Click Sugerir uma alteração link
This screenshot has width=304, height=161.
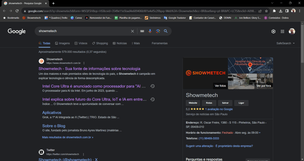[199, 146]
